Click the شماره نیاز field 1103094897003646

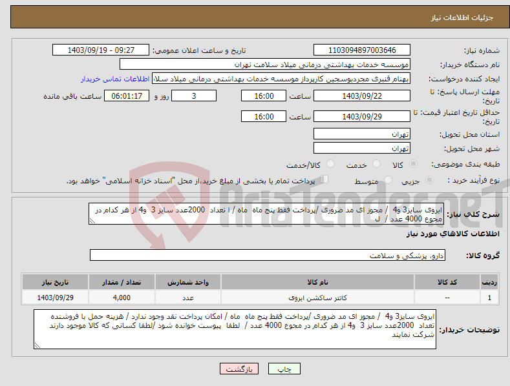pyautogui.click(x=362, y=50)
